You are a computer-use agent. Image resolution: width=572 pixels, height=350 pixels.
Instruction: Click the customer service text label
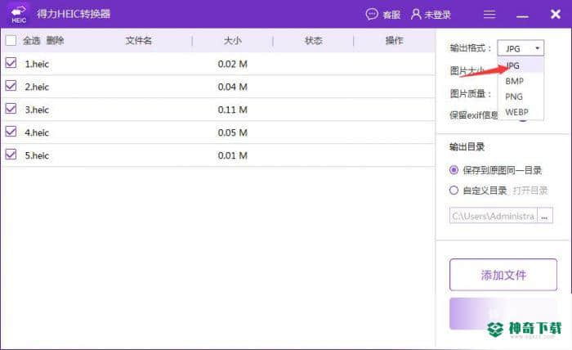(x=391, y=15)
